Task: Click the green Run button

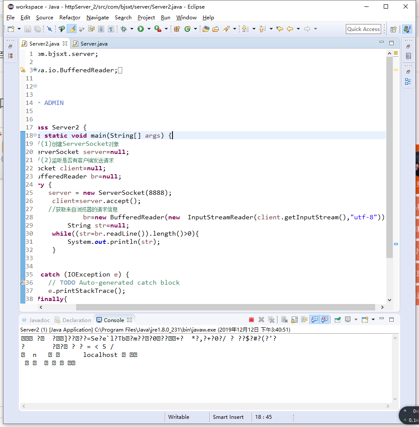Action: 141,29
